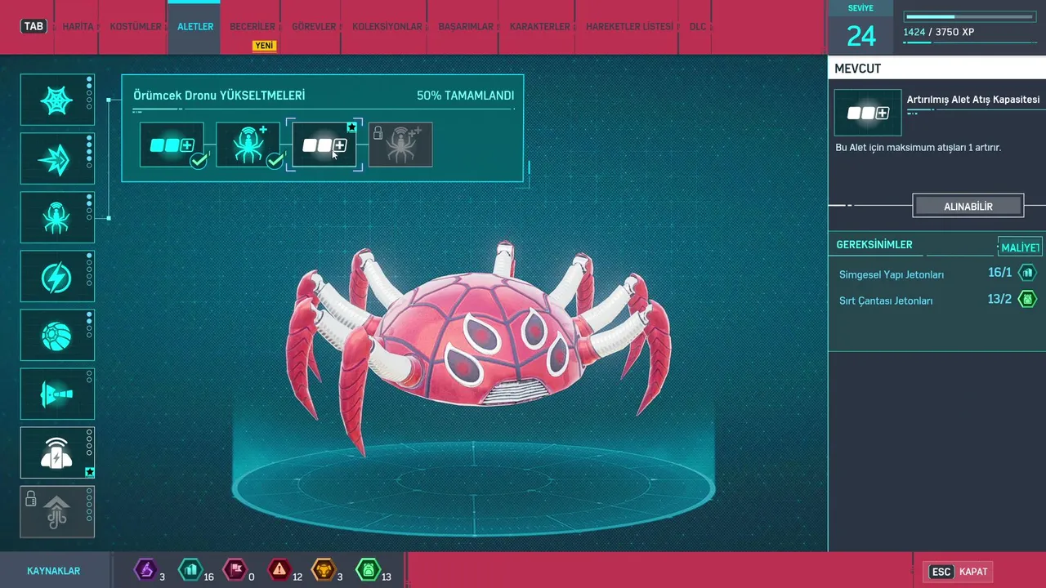Select the Spider-Drone gadget icon
The width and height of the screenshot is (1046, 588).
click(57, 217)
